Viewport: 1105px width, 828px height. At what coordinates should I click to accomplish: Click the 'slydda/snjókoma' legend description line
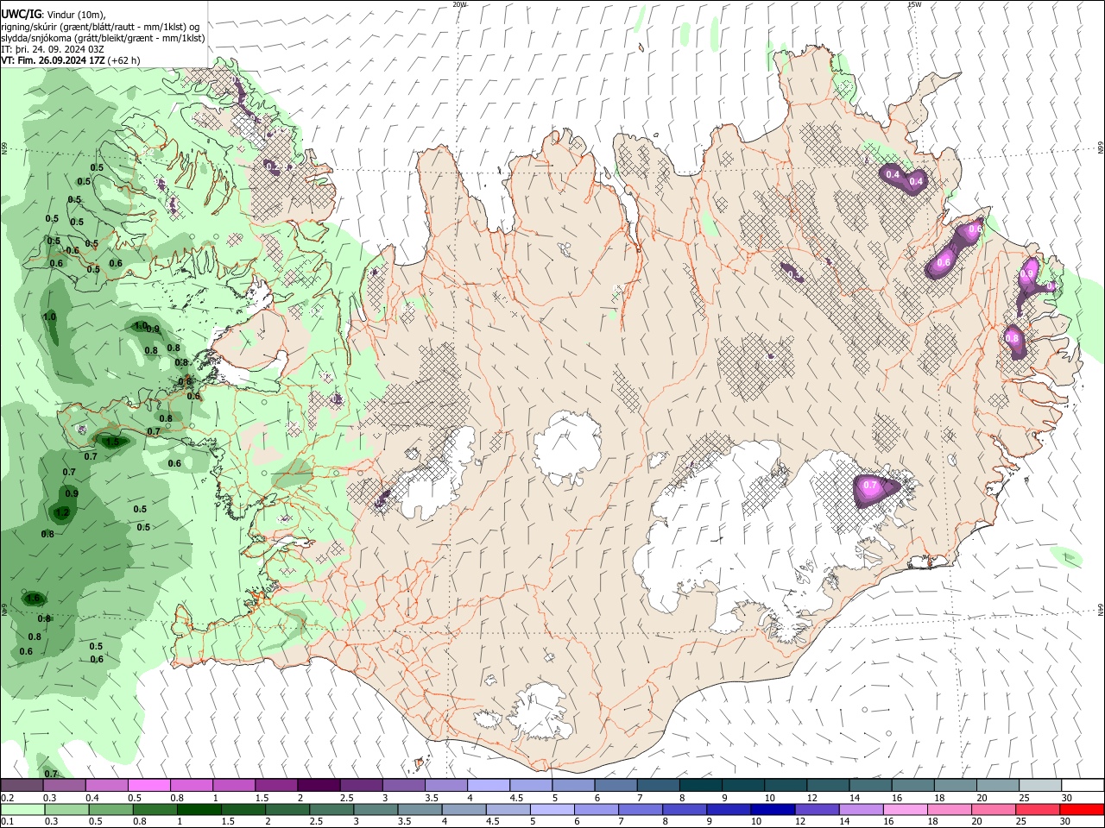[x=103, y=38]
